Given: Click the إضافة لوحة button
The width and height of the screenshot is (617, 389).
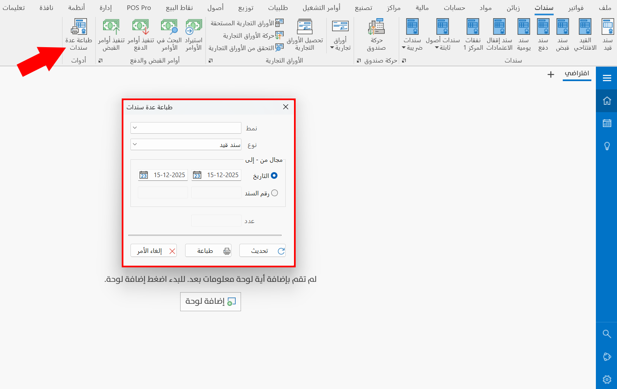Looking at the screenshot, I should coord(210,302).
